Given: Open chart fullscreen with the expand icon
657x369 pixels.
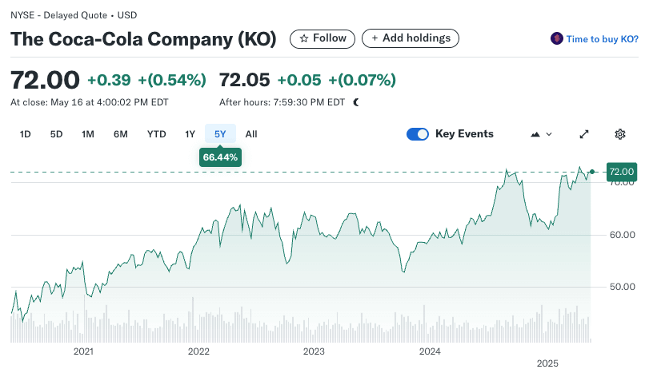Looking at the screenshot, I should click(584, 134).
